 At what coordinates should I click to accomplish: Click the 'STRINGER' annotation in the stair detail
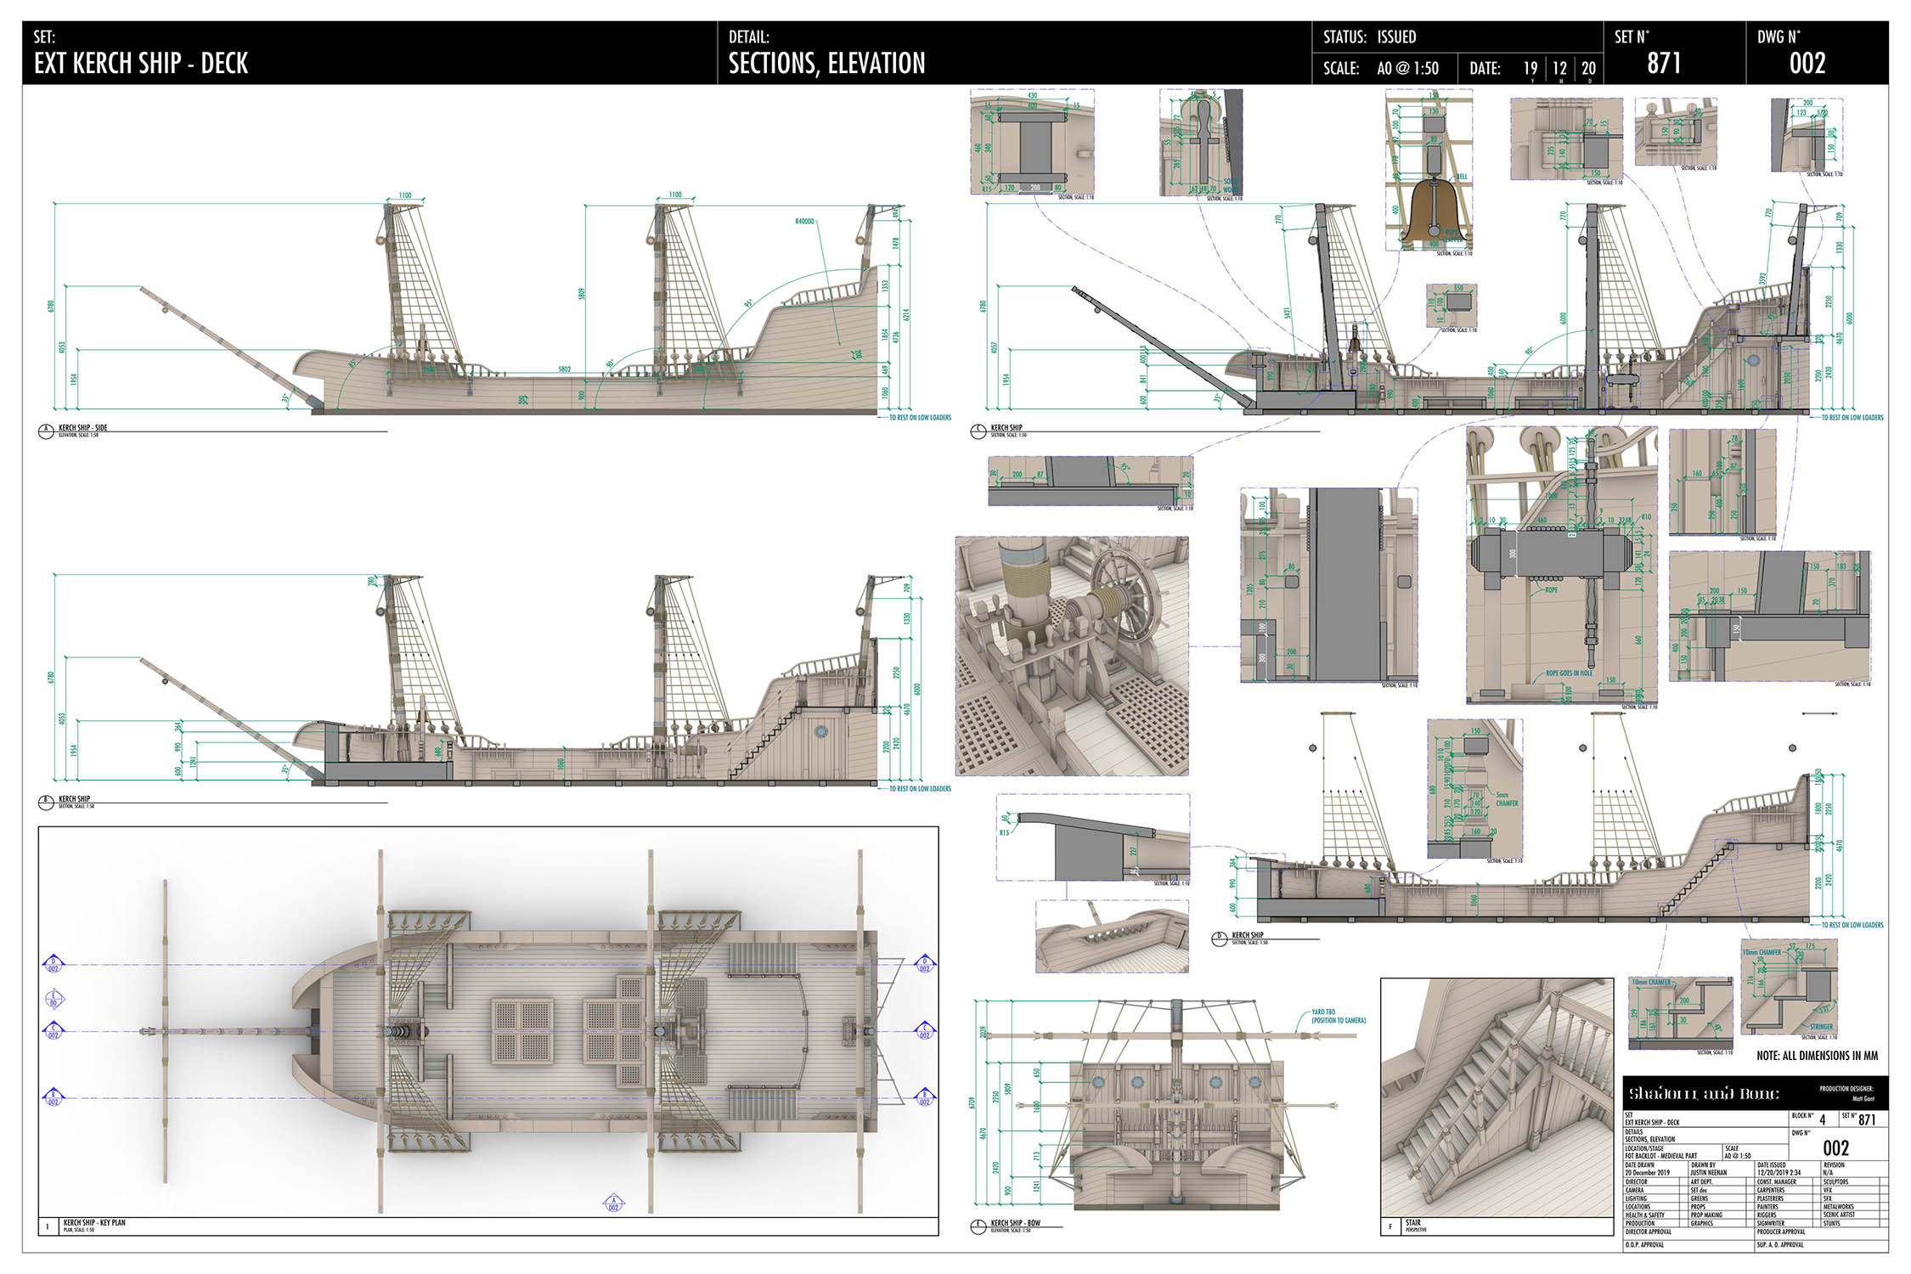click(1821, 1027)
